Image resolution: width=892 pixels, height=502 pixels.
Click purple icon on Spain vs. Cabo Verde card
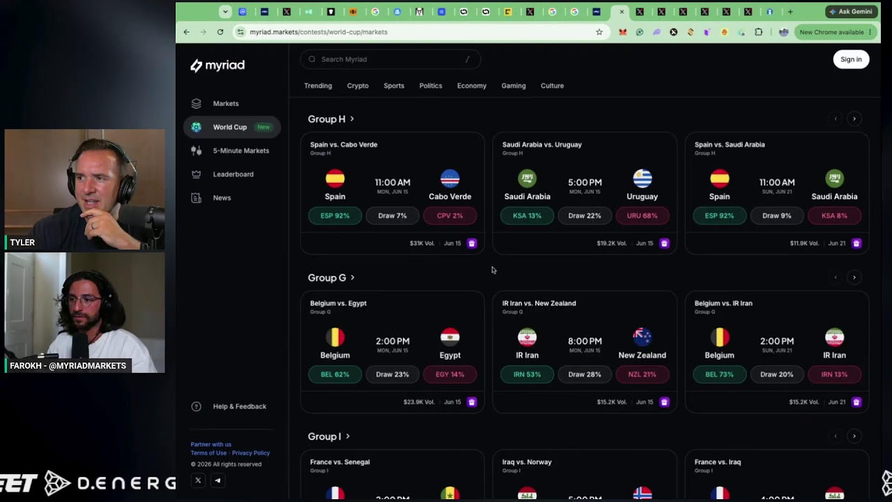point(472,243)
